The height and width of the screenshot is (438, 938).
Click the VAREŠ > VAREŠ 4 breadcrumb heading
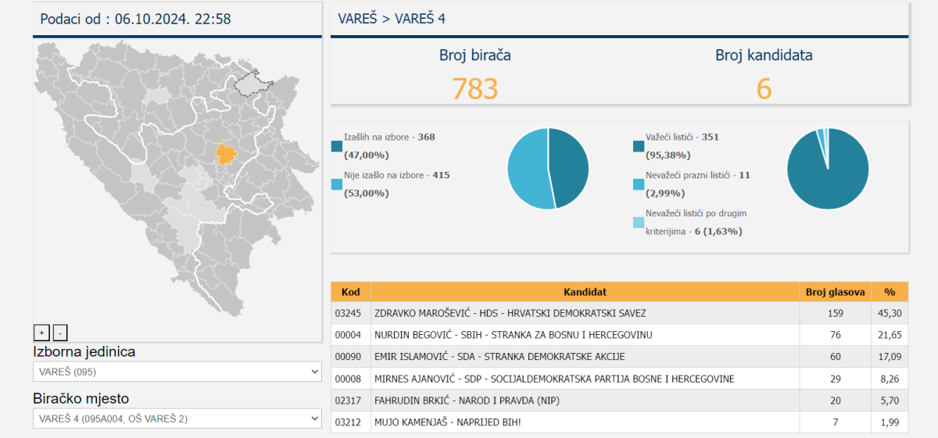392,19
